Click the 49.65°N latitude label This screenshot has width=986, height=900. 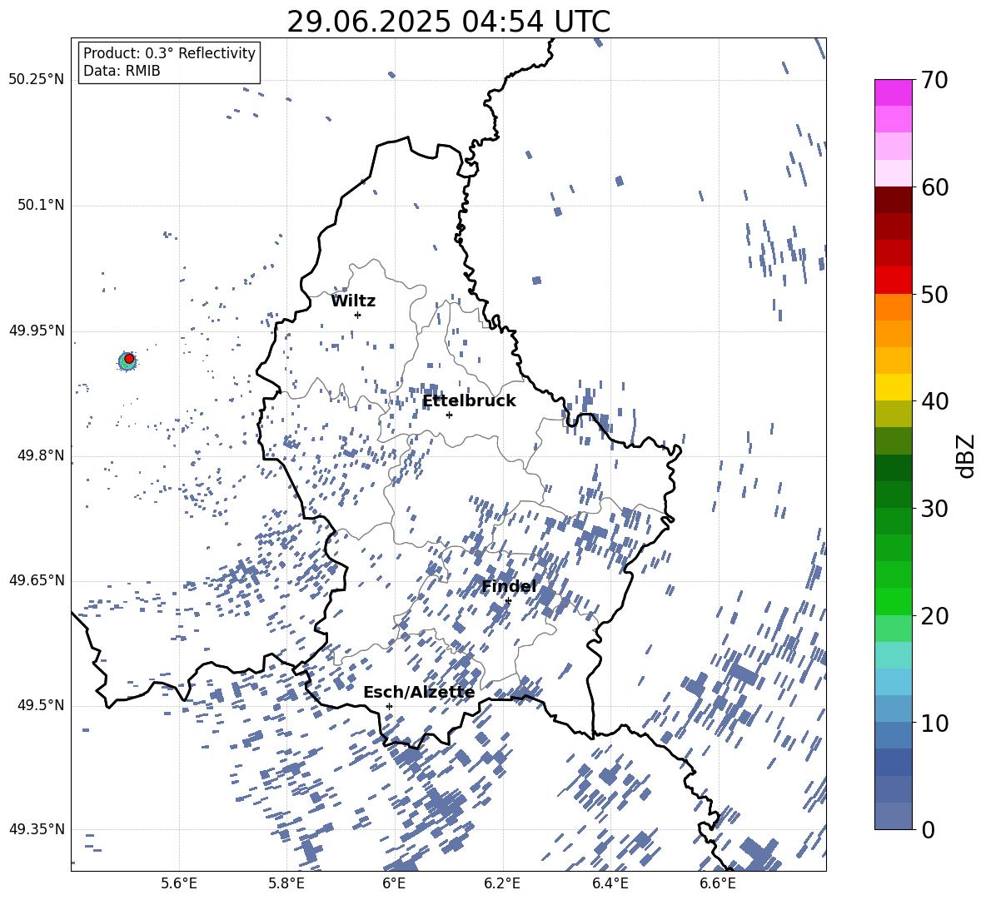pyautogui.click(x=36, y=580)
